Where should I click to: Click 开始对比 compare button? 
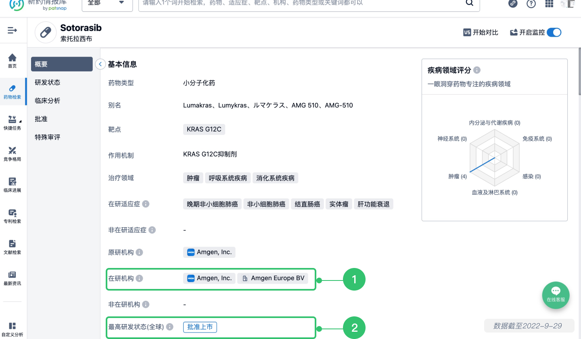(481, 33)
